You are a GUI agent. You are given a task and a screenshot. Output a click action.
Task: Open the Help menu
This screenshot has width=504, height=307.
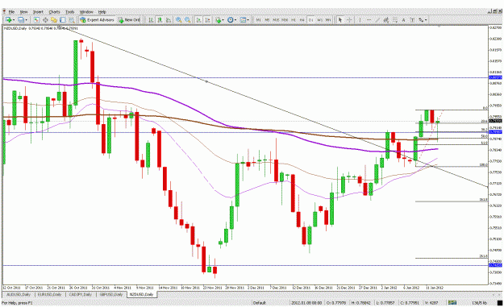click(102, 12)
